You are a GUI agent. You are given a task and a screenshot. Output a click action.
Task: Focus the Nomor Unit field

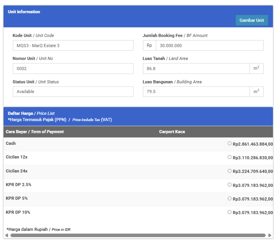click(73, 69)
